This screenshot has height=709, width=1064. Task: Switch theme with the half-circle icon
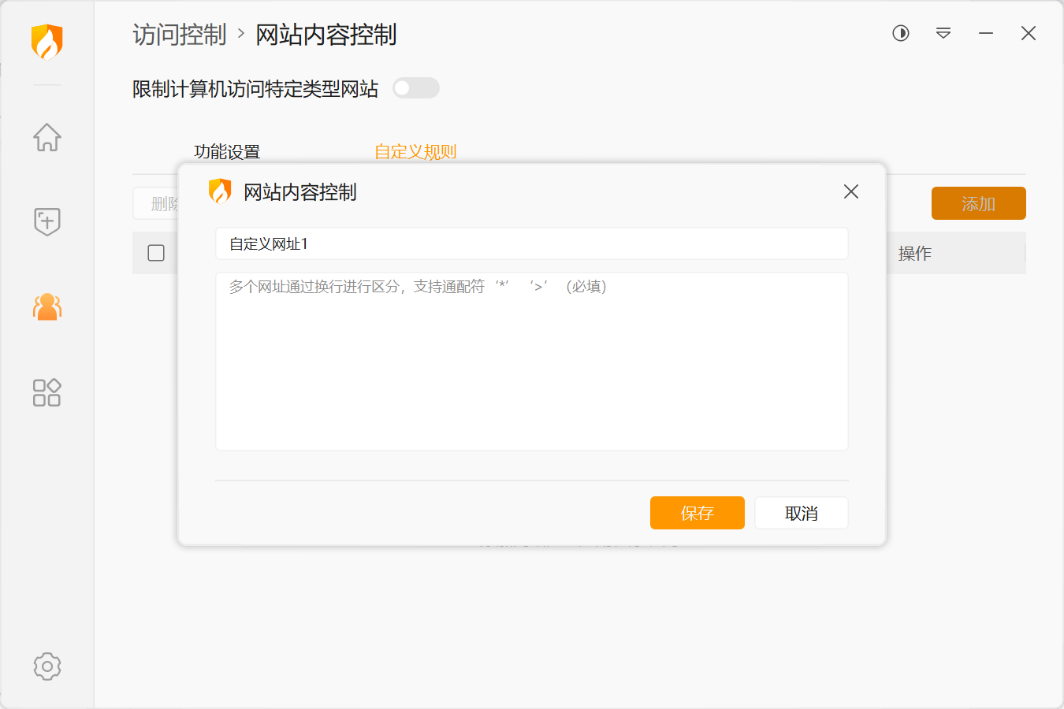(x=901, y=33)
